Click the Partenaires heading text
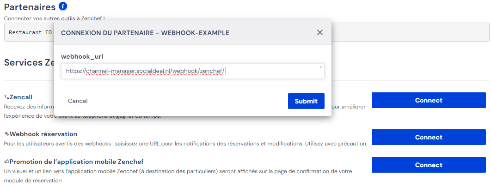 [30, 7]
